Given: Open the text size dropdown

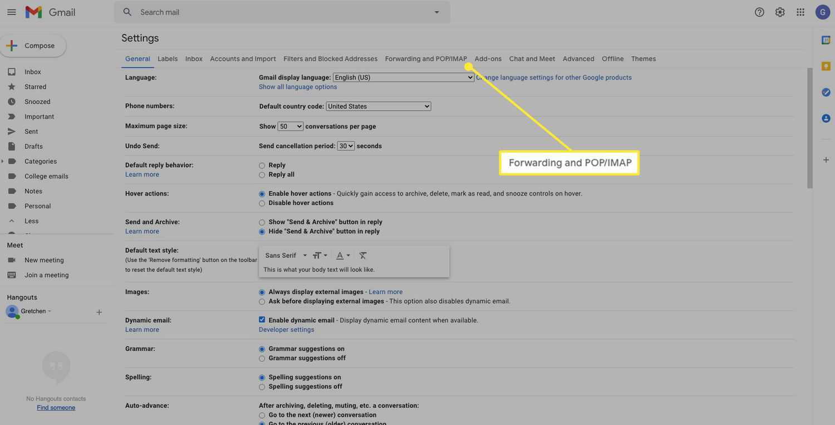Looking at the screenshot, I should point(320,255).
